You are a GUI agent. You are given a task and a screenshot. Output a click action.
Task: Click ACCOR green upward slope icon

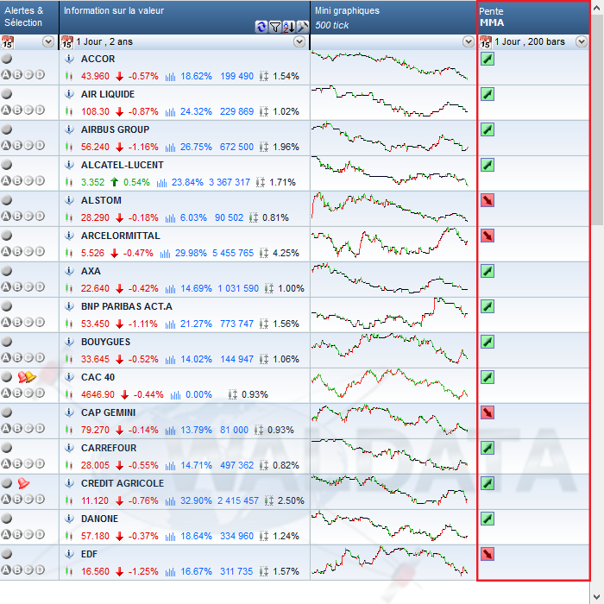488,59
